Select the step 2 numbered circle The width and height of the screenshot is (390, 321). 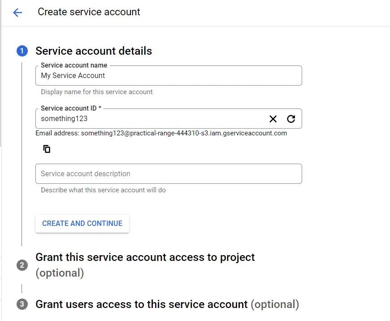[x=22, y=265]
